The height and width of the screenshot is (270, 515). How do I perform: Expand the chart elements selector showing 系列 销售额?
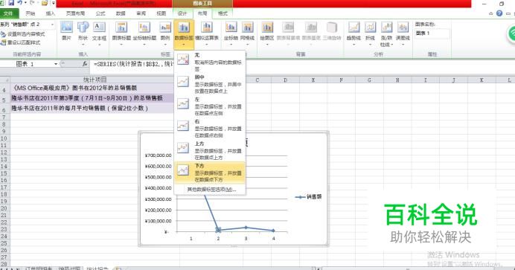[x=52, y=25]
